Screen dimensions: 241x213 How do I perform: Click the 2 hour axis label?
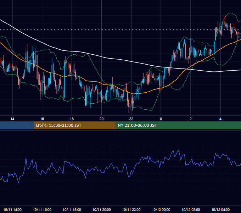191,119
